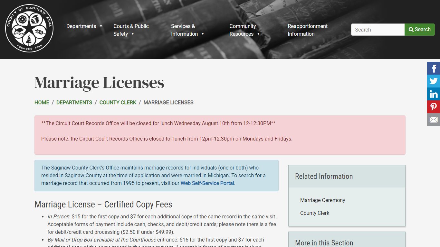Image resolution: width=440 pixels, height=247 pixels.
Task: Click Marriage License Certified Copy Fees heading
Action: click(103, 205)
